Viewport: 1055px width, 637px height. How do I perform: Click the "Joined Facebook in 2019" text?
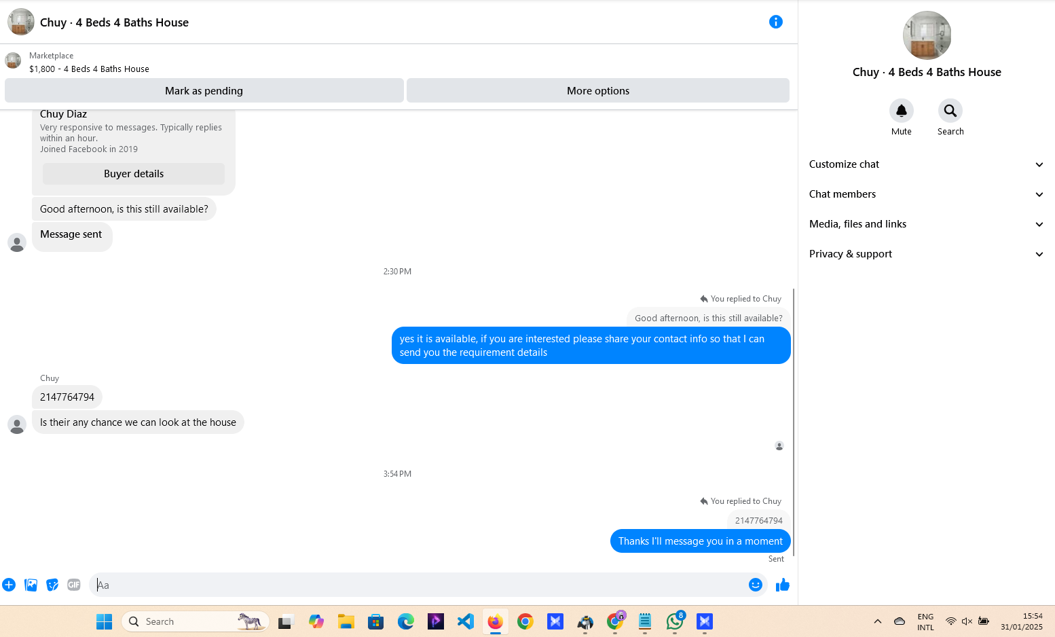click(89, 149)
